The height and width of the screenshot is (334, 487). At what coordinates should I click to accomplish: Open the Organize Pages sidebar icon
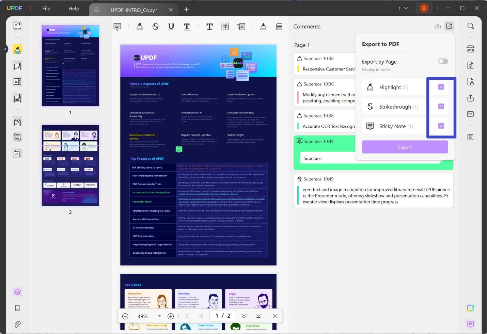[17, 122]
